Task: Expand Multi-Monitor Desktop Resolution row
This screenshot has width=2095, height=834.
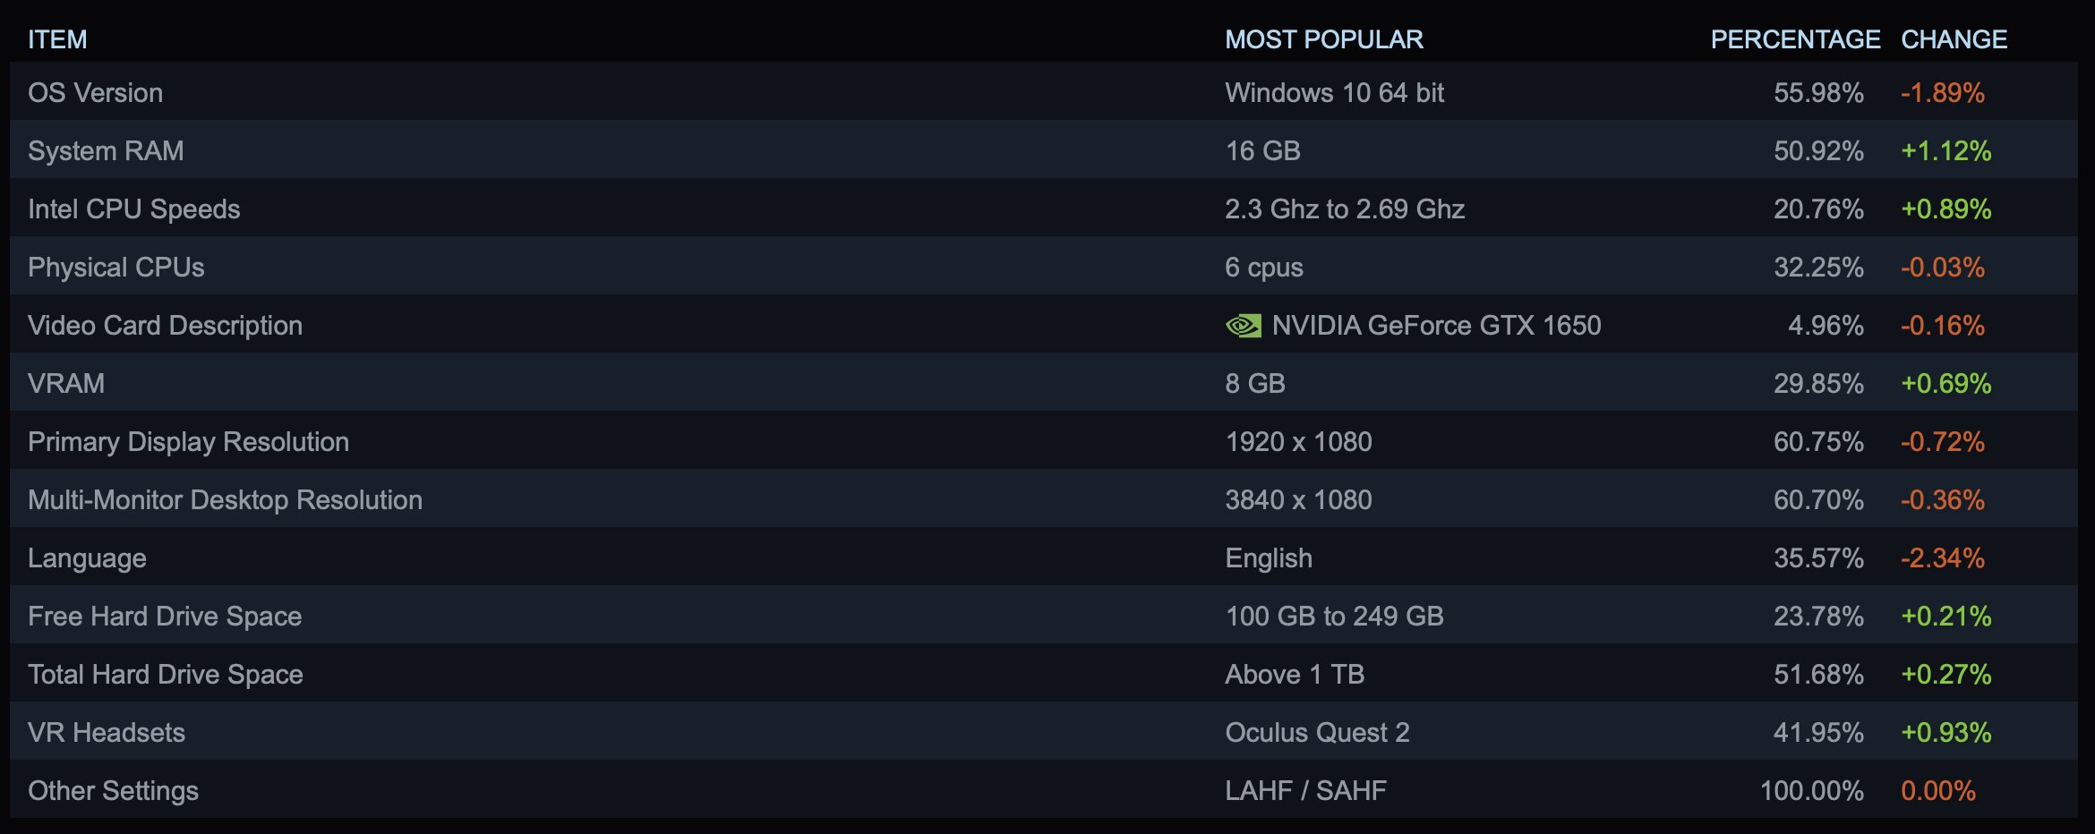Action: pos(1043,498)
